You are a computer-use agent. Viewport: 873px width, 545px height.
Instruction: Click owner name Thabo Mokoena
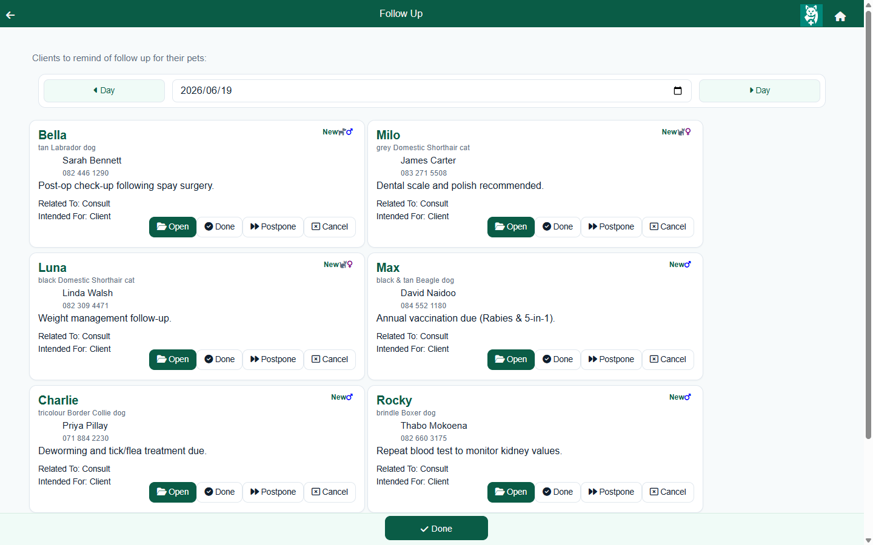pos(434,426)
